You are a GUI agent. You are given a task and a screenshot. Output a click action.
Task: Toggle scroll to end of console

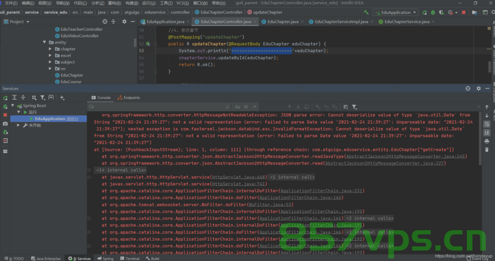(x=487, y=133)
